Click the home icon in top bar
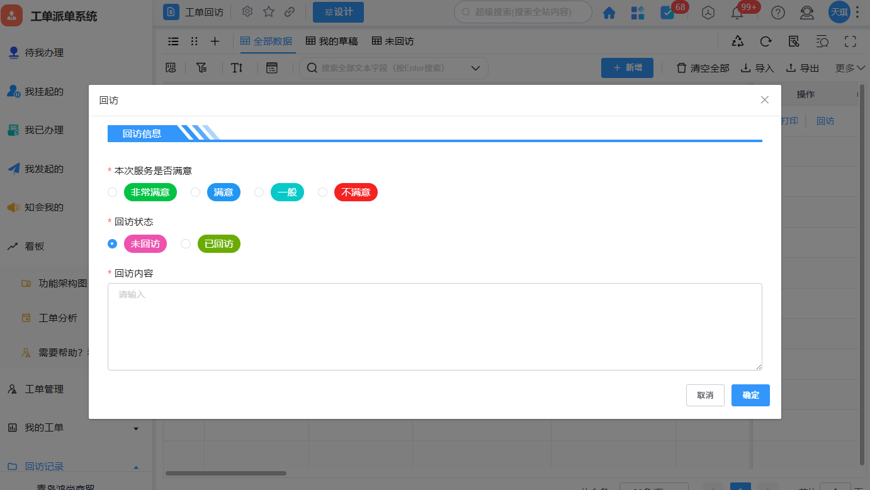 click(609, 13)
